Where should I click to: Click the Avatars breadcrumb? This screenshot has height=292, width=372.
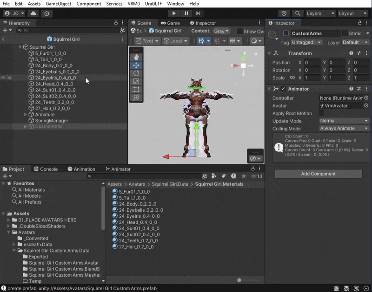[137, 184]
